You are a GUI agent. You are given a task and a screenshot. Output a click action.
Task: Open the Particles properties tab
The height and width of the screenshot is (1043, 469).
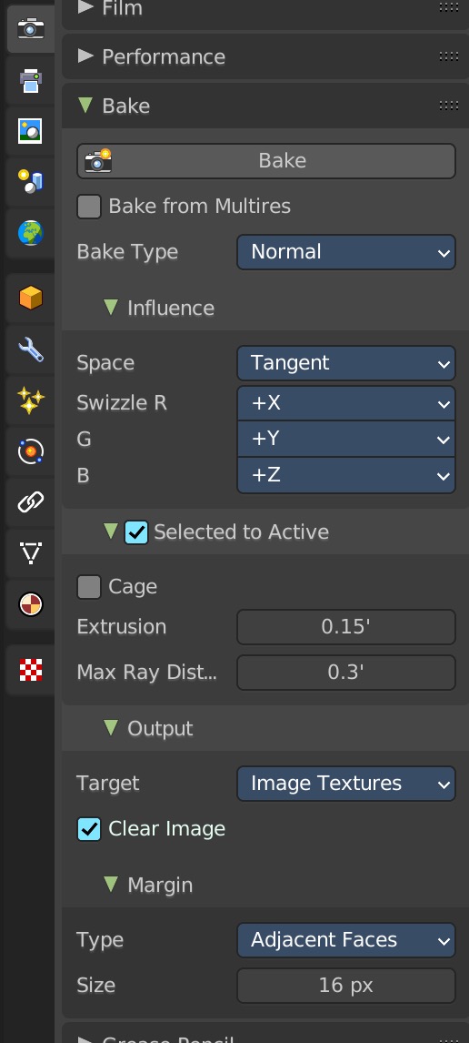(x=31, y=400)
